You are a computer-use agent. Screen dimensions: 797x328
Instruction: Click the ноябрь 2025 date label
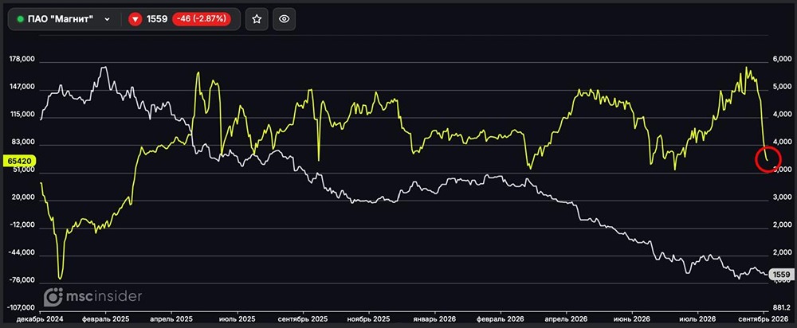coord(369,319)
